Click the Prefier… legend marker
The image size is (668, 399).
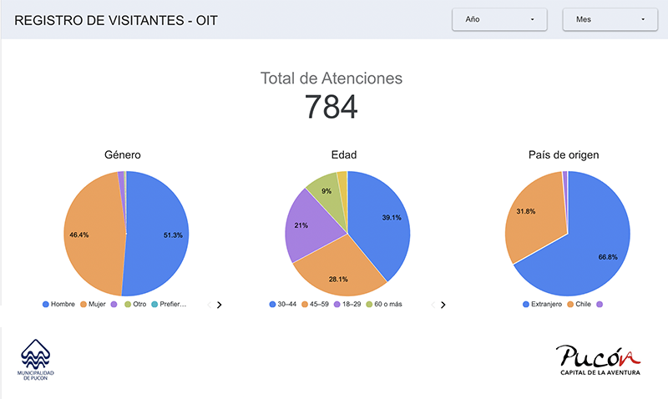pyautogui.click(x=168, y=305)
